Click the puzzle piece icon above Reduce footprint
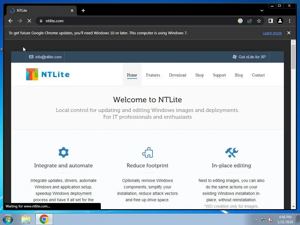 click(x=148, y=152)
